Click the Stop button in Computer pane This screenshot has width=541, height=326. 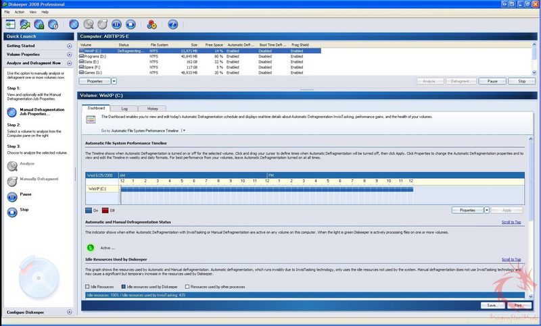click(521, 81)
